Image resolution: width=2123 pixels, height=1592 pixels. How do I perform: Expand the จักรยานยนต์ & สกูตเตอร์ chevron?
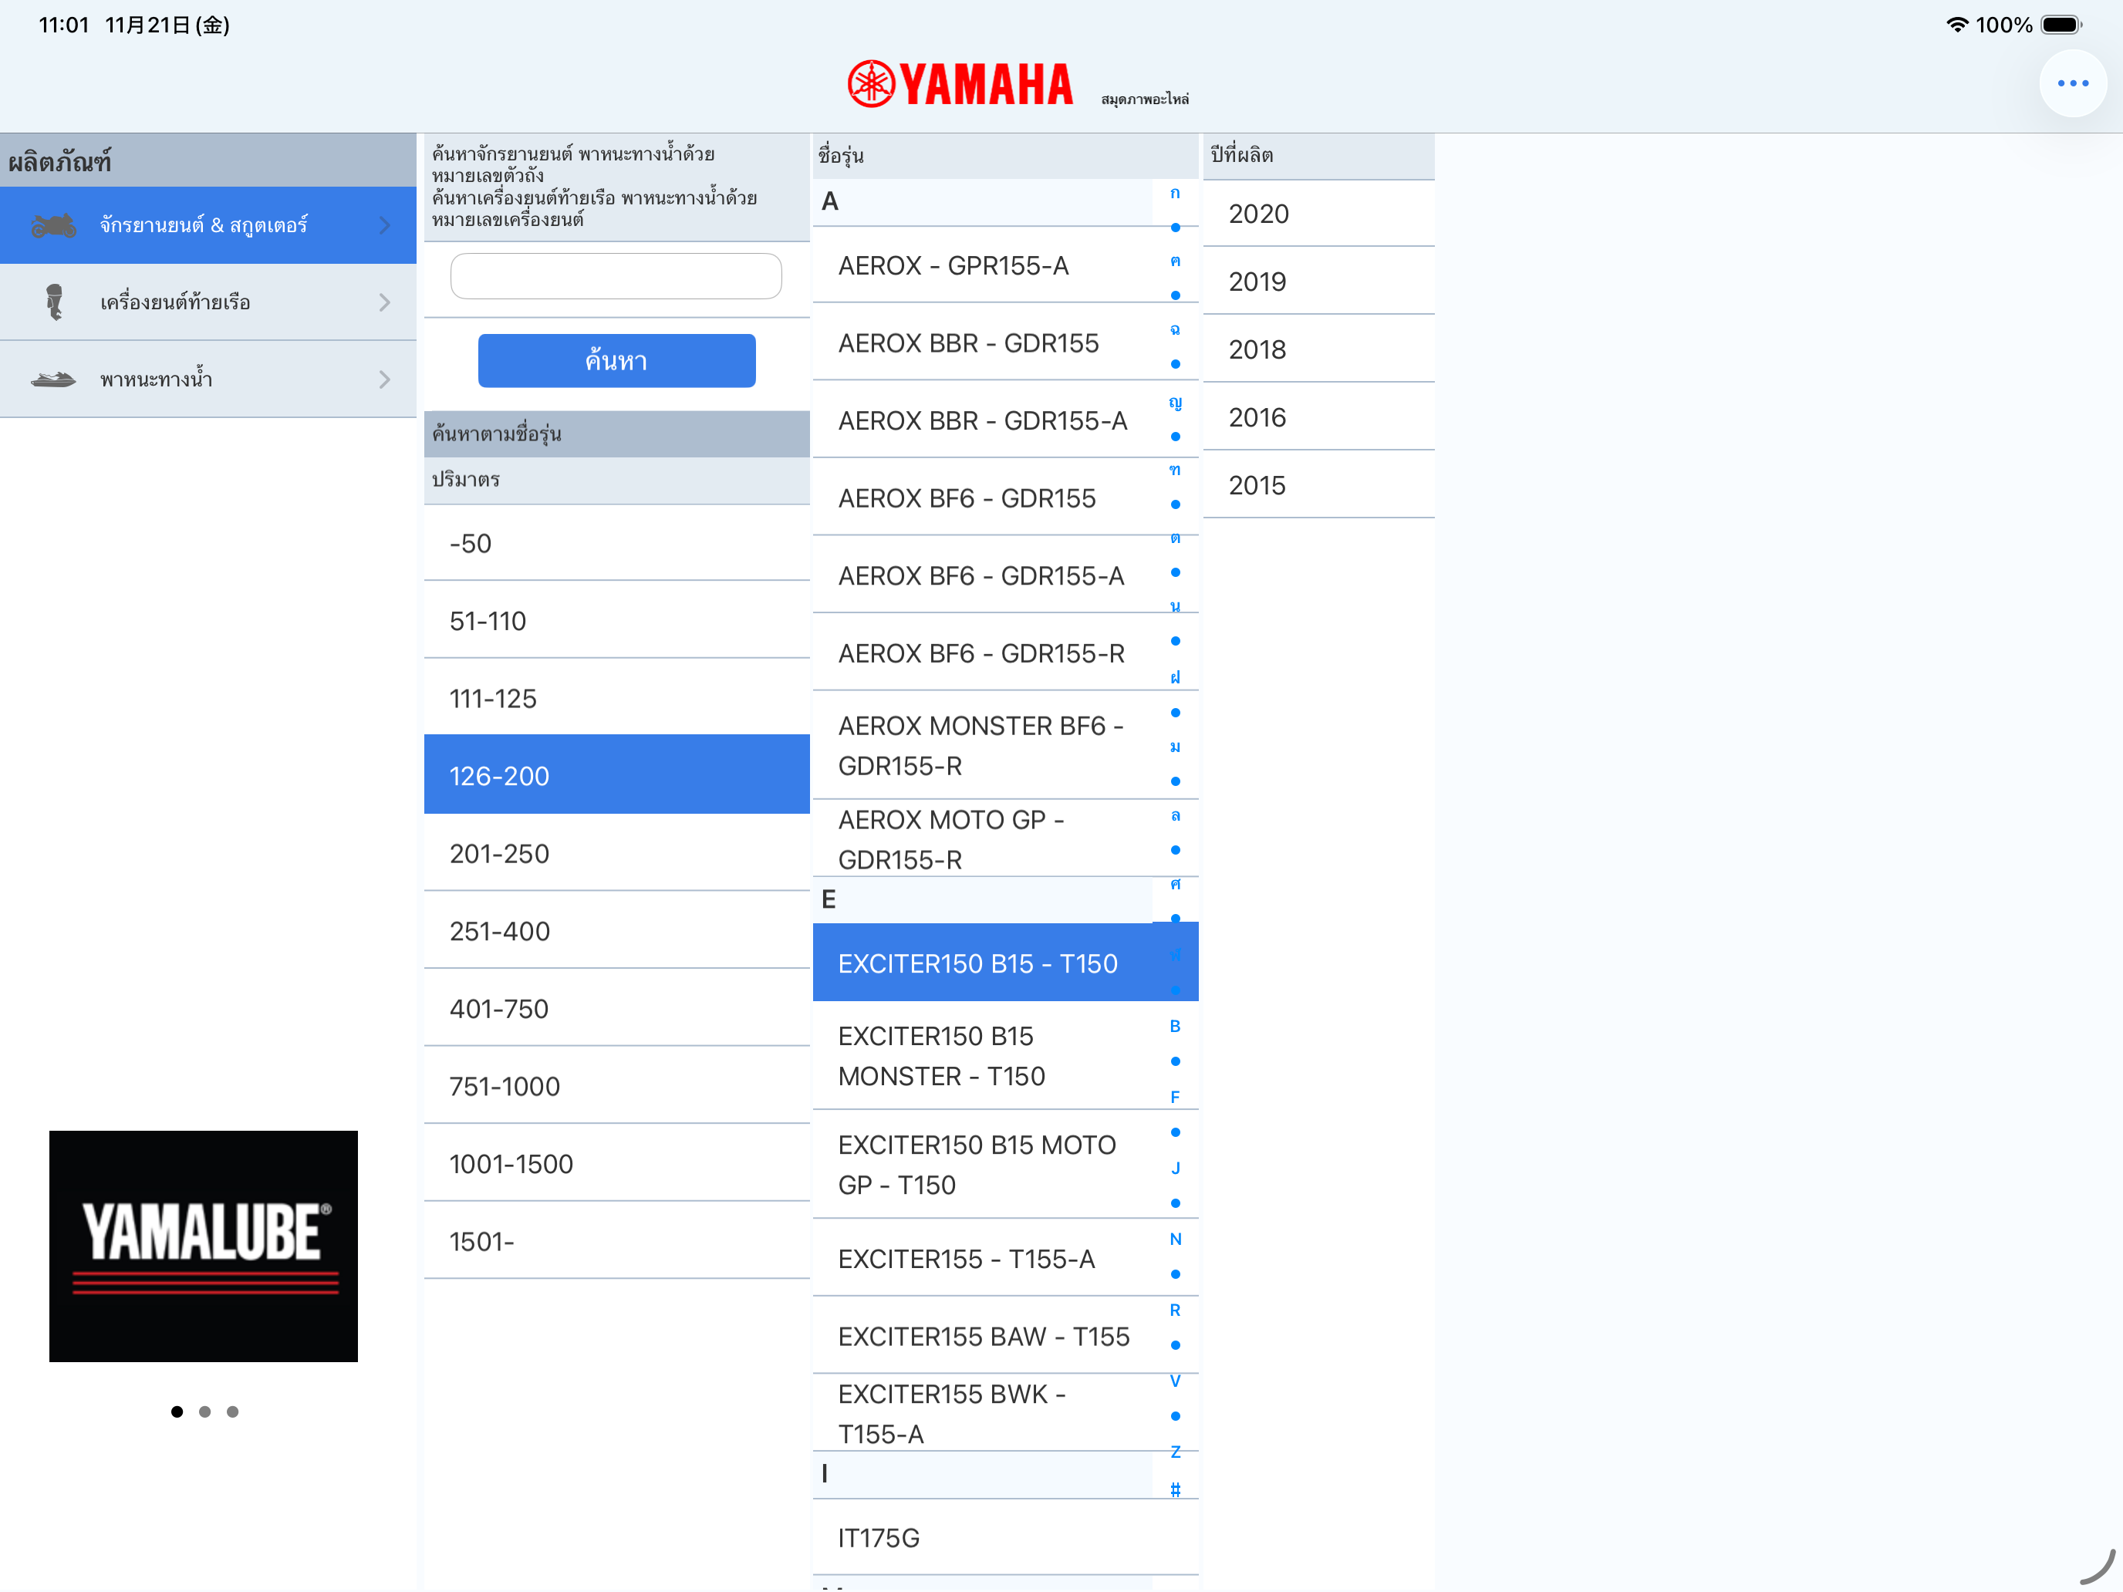[385, 225]
